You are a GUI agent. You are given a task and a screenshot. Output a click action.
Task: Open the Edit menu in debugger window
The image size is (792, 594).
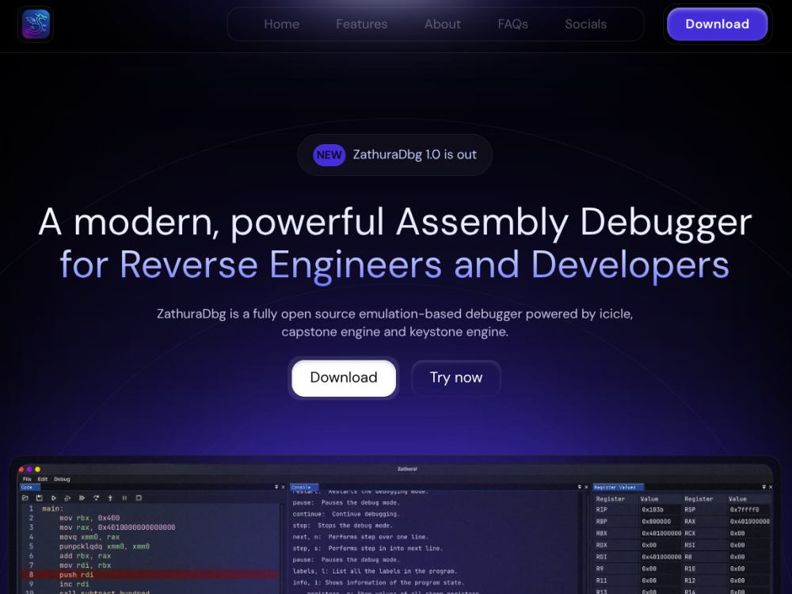coord(43,479)
